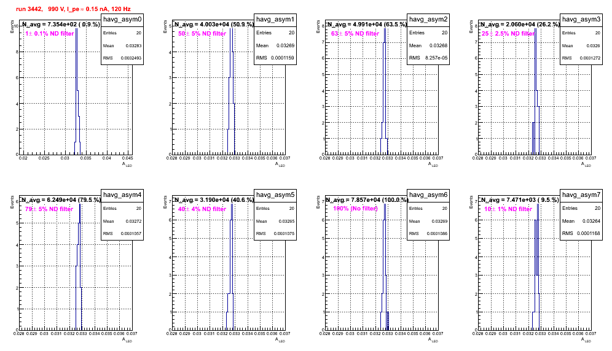612x351 pixels.
Task: Click Mean value 0.0326 in havg_asym3
Action: click(x=594, y=45)
